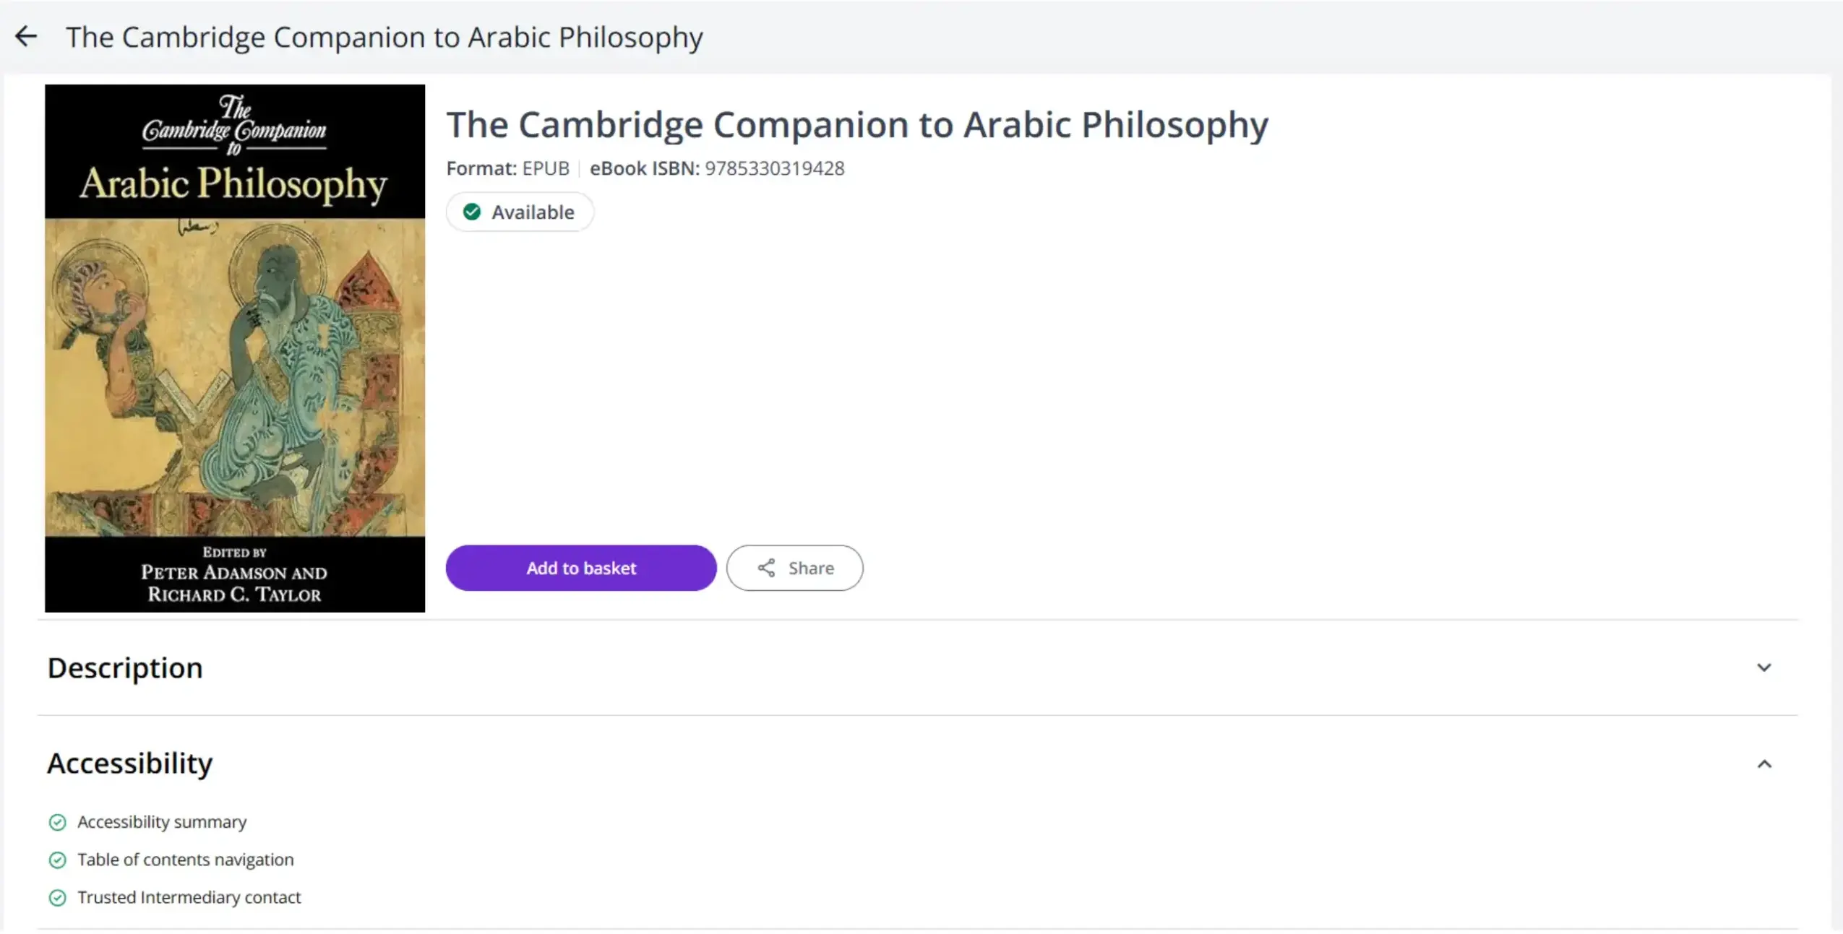The image size is (1843, 934).
Task: Click the green check icon beside Available
Action: pyautogui.click(x=472, y=212)
